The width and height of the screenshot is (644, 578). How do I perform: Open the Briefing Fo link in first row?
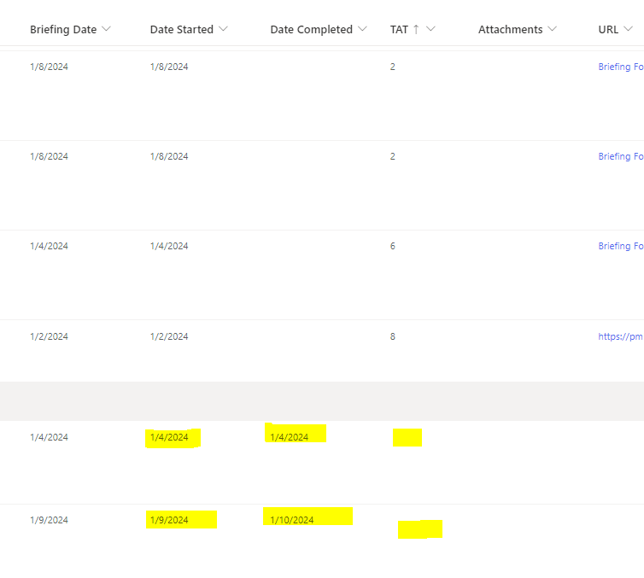point(621,67)
